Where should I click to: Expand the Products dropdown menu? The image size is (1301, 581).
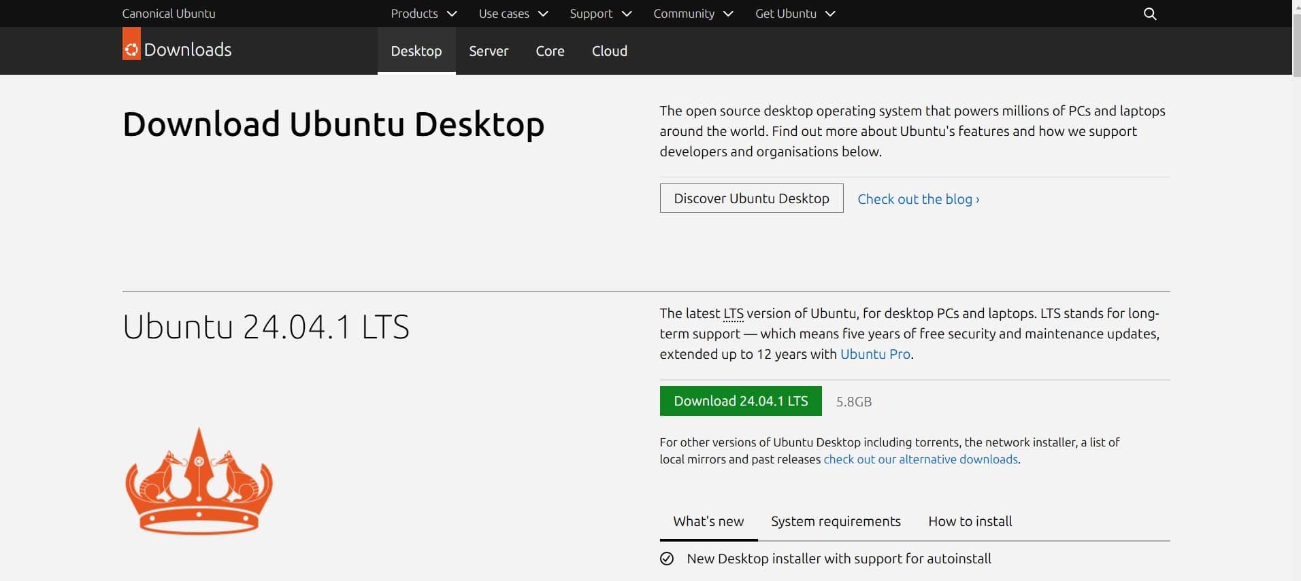point(423,14)
